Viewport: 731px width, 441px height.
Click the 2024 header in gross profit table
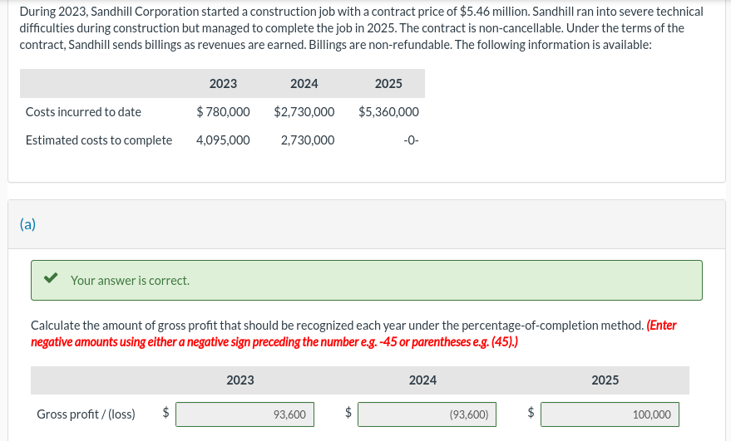pyautogui.click(x=422, y=380)
